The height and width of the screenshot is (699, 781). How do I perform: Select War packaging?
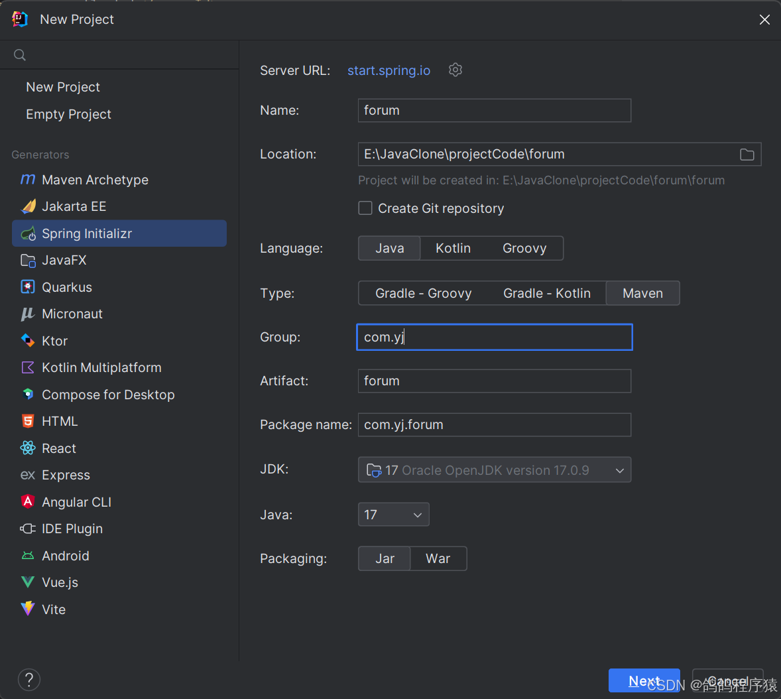[x=438, y=558]
